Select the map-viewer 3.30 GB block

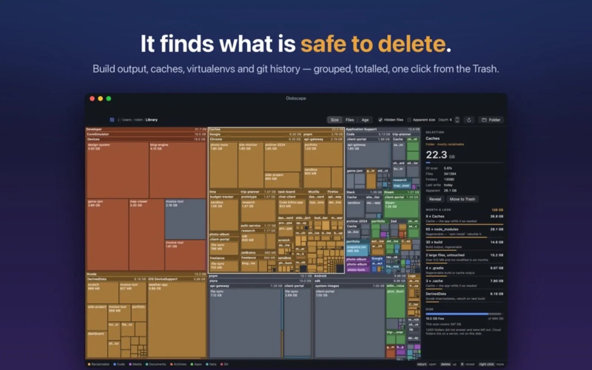(147, 235)
